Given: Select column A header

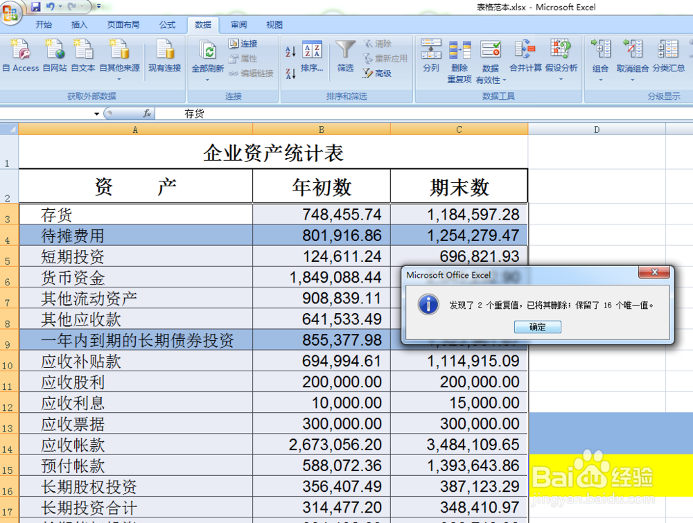Looking at the screenshot, I should (x=135, y=130).
